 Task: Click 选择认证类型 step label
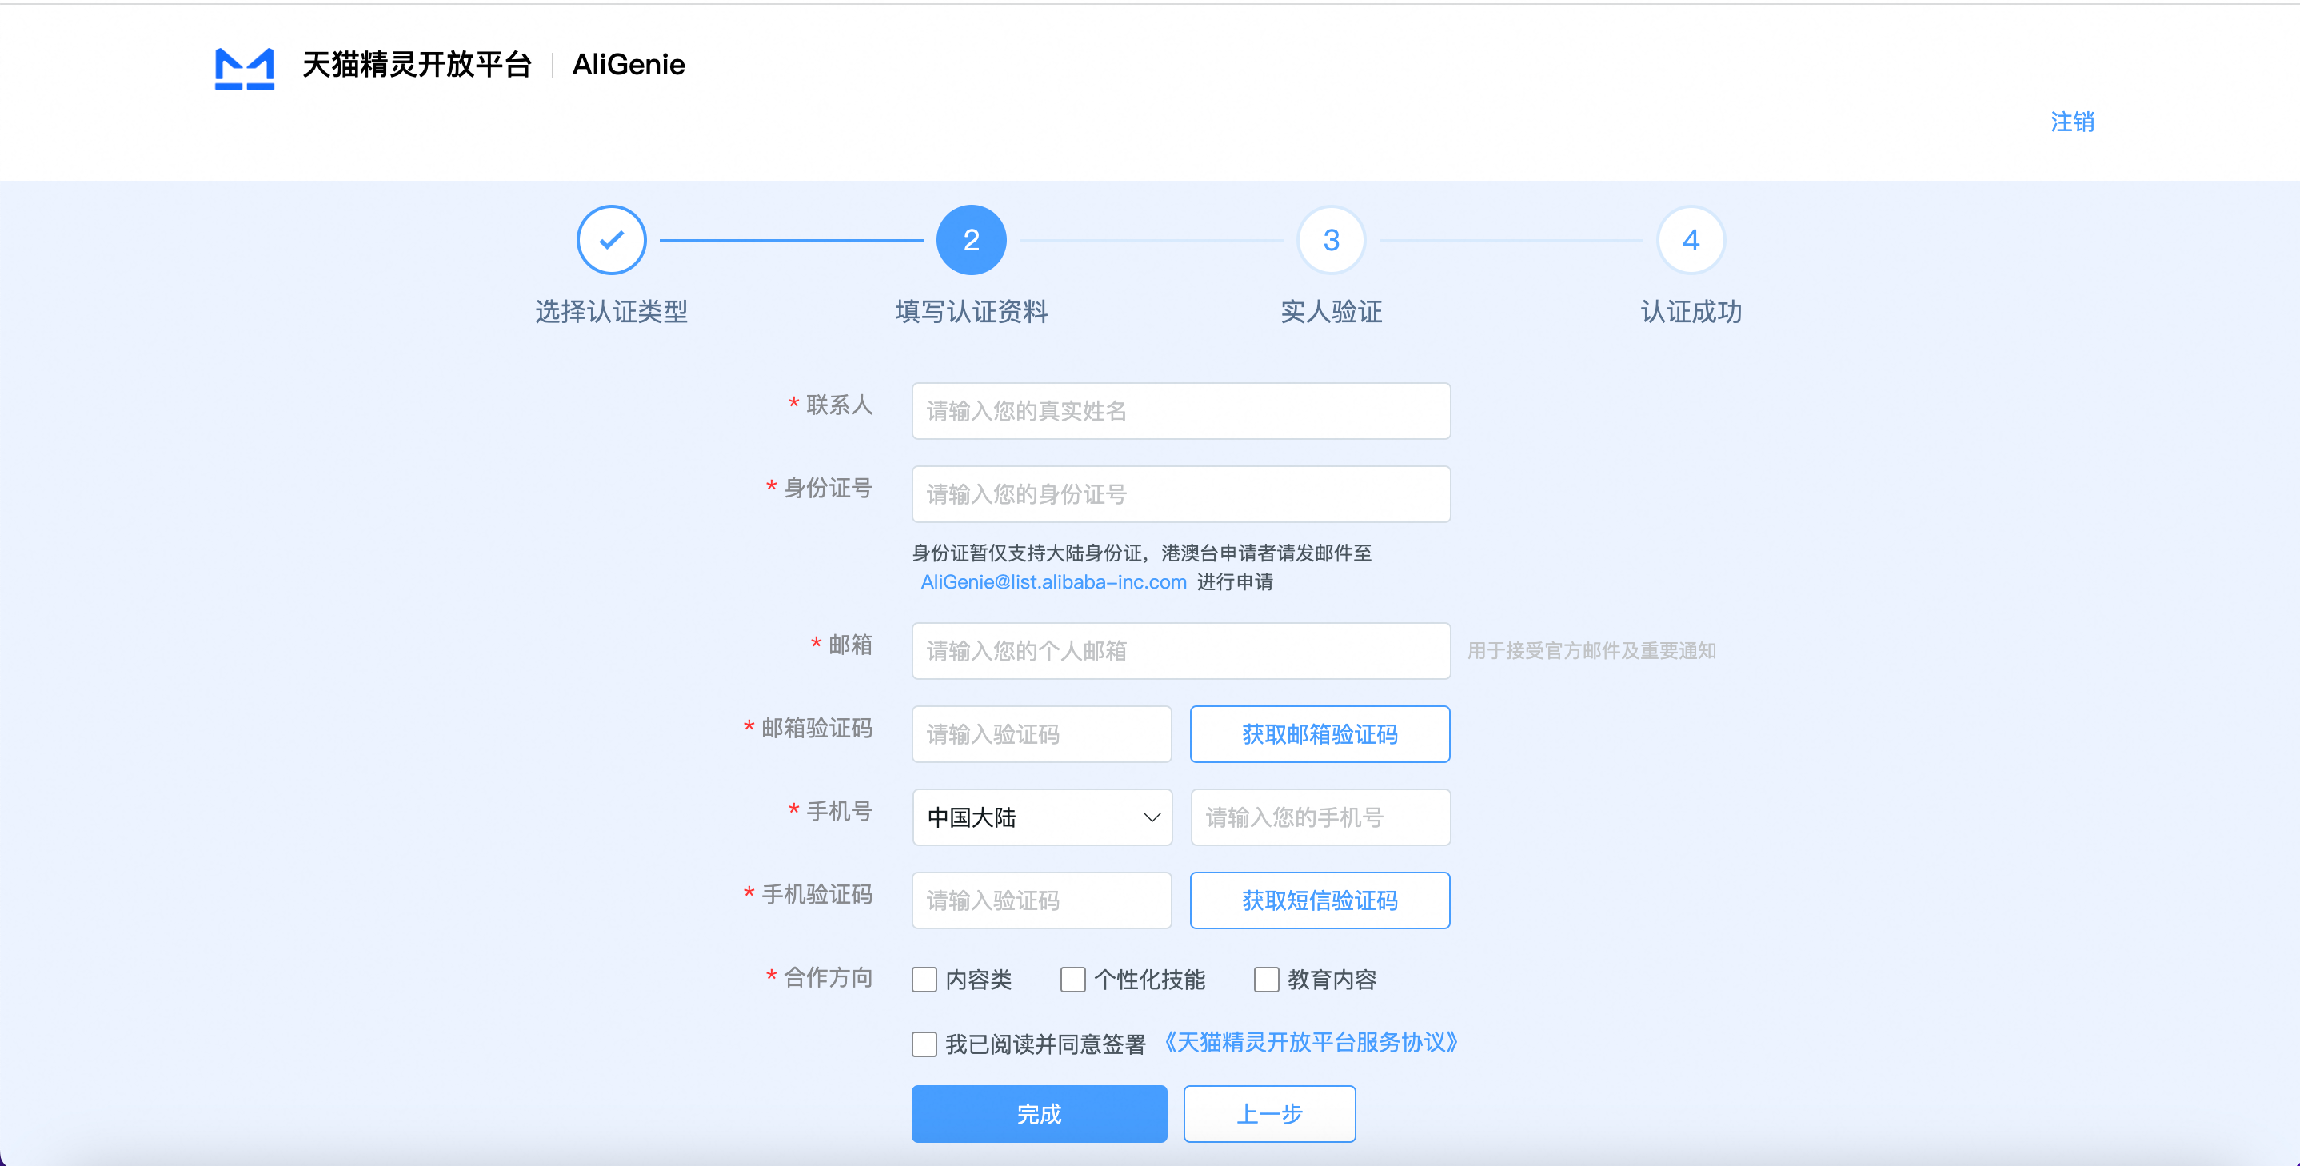(612, 312)
